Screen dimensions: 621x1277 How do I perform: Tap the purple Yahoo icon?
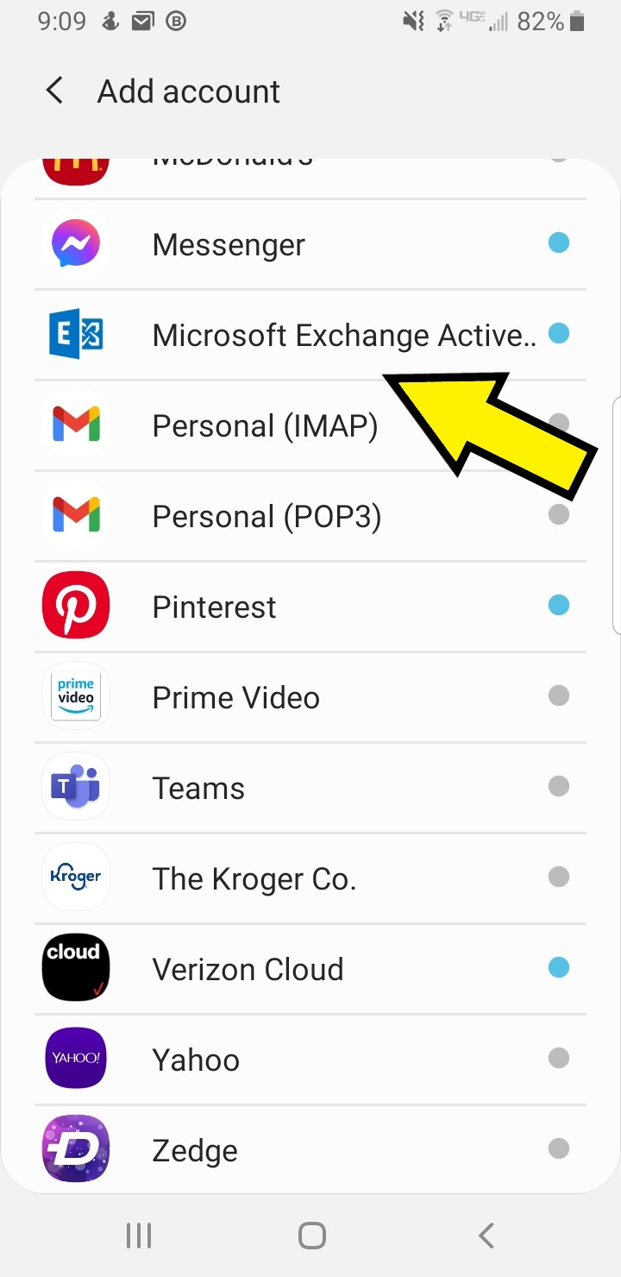coord(76,1059)
